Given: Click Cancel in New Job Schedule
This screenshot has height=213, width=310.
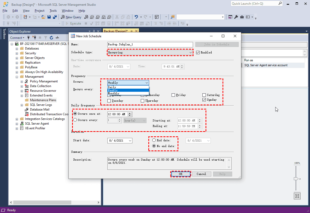Looking at the screenshot, I should click(201, 174).
